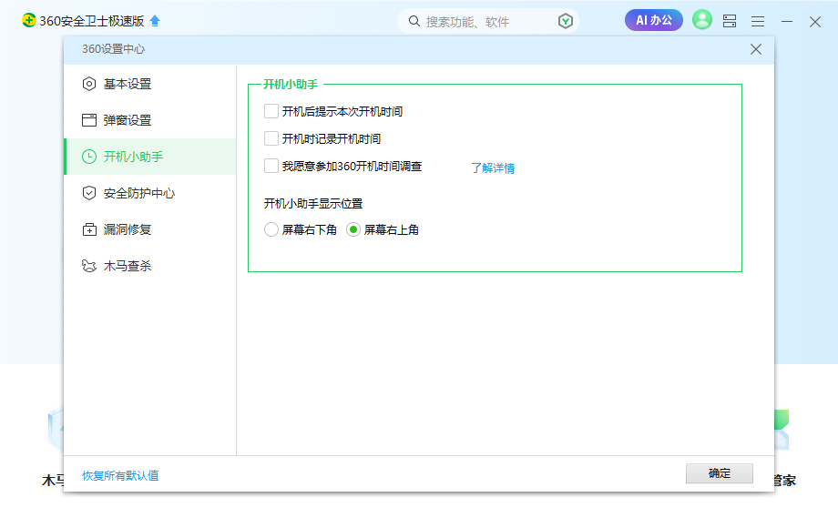Check 我愿意参加360开机时间调查 option
Image resolution: width=838 pixels, height=528 pixels.
[271, 166]
